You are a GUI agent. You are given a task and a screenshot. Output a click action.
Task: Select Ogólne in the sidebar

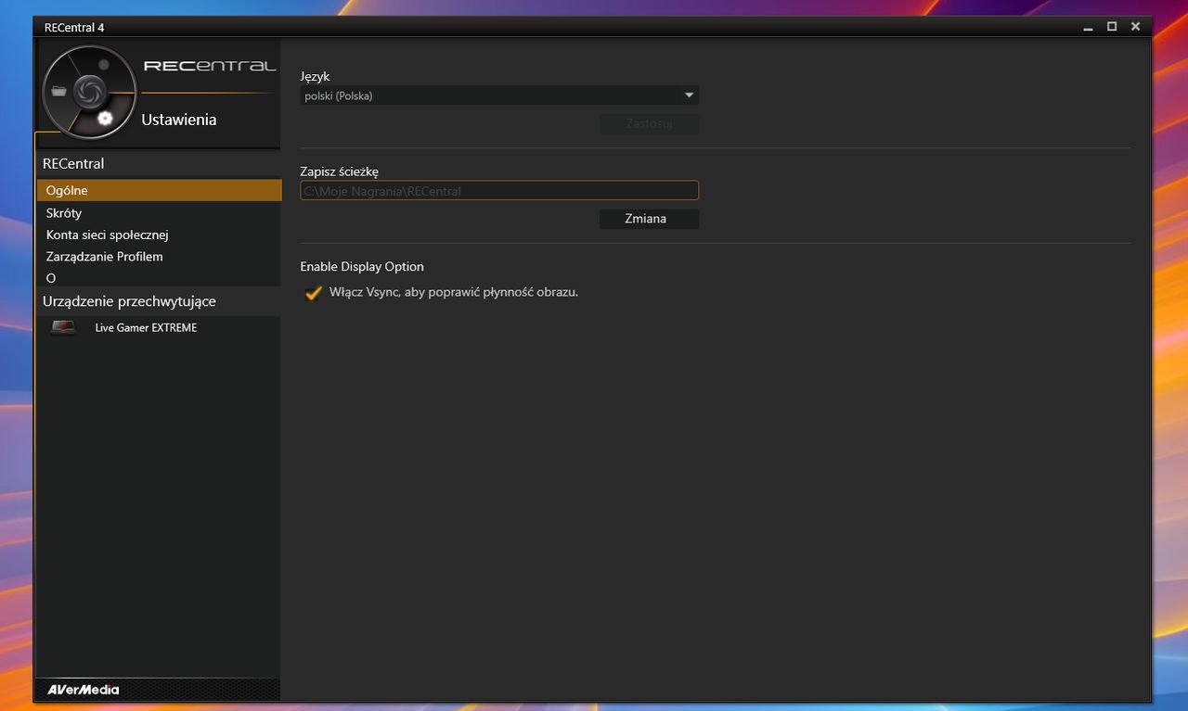click(x=159, y=190)
